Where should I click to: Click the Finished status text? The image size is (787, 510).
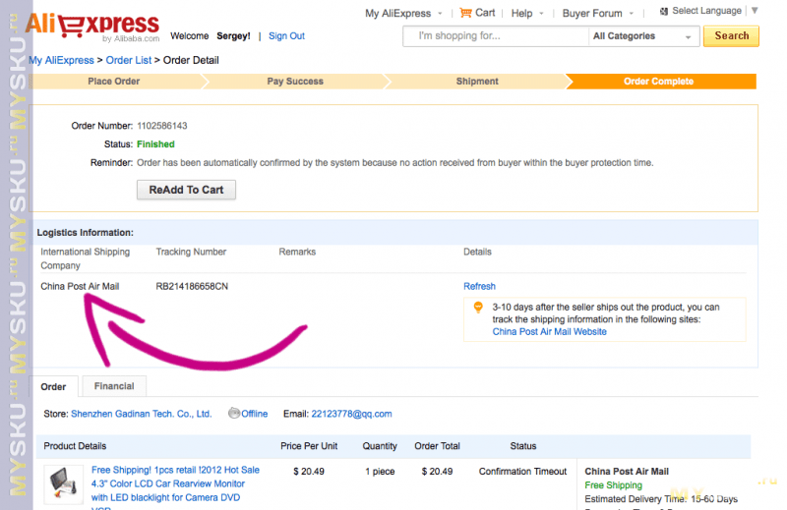155,144
